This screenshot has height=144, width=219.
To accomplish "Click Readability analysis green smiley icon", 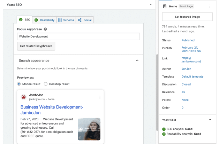I will click(x=164, y=134).
